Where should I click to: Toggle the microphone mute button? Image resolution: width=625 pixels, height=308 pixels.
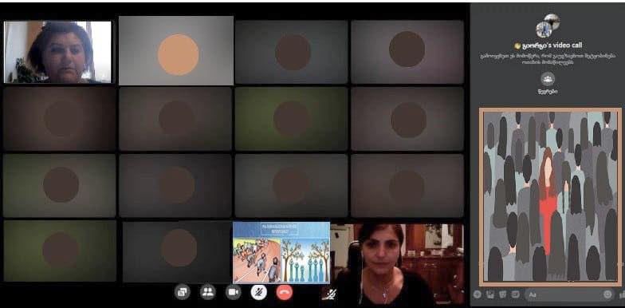pyautogui.click(x=258, y=292)
